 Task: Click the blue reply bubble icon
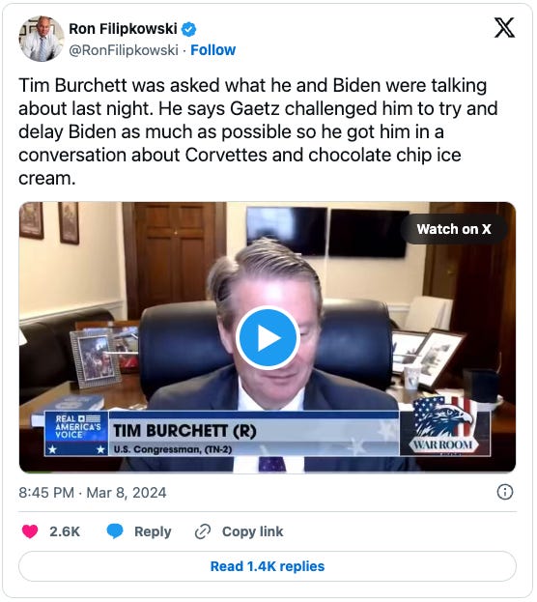[114, 531]
